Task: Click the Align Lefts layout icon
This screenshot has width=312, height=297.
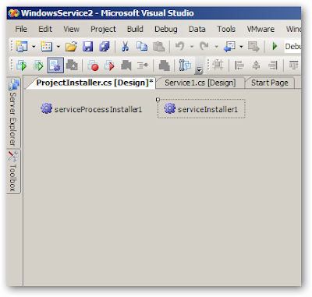Action: tap(239, 65)
